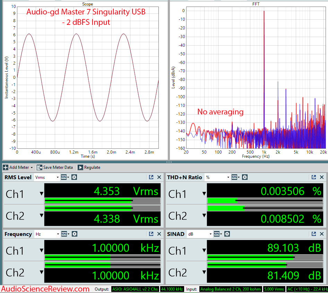Click the Scope waveform plot area
The height and width of the screenshot is (293, 328).
click(x=88, y=77)
